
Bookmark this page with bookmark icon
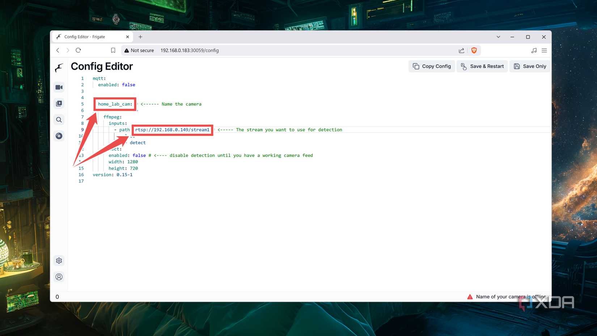click(113, 50)
